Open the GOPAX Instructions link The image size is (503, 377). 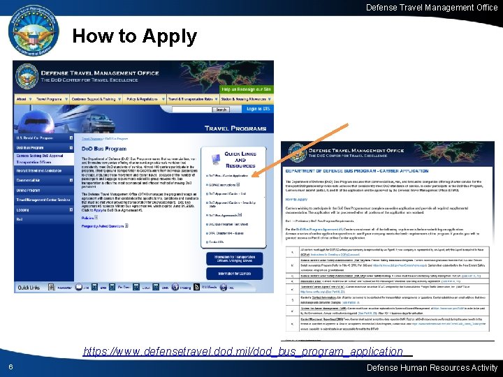222,184
